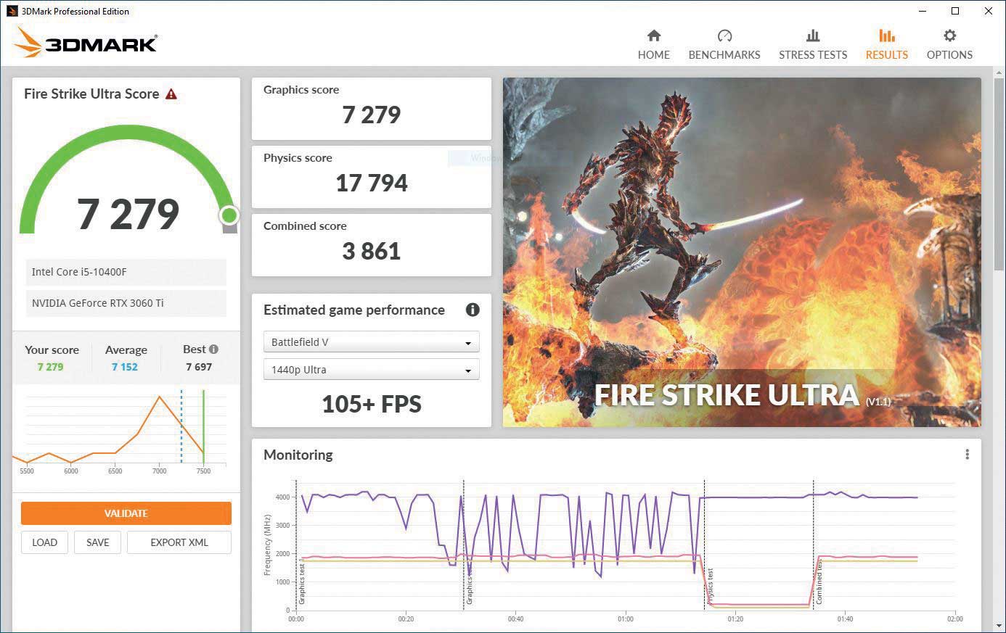The width and height of the screenshot is (1006, 633).
Task: Open Options gear icon
Action: tap(949, 36)
